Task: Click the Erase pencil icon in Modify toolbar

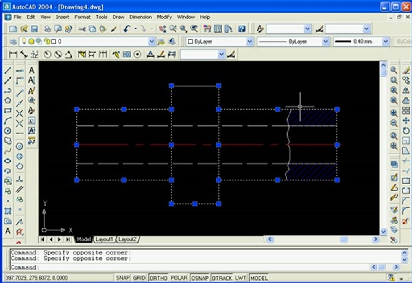Action: coord(406,70)
